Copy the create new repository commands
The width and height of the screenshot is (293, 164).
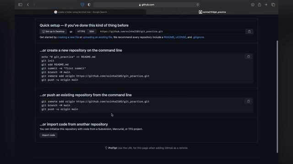[249, 56]
